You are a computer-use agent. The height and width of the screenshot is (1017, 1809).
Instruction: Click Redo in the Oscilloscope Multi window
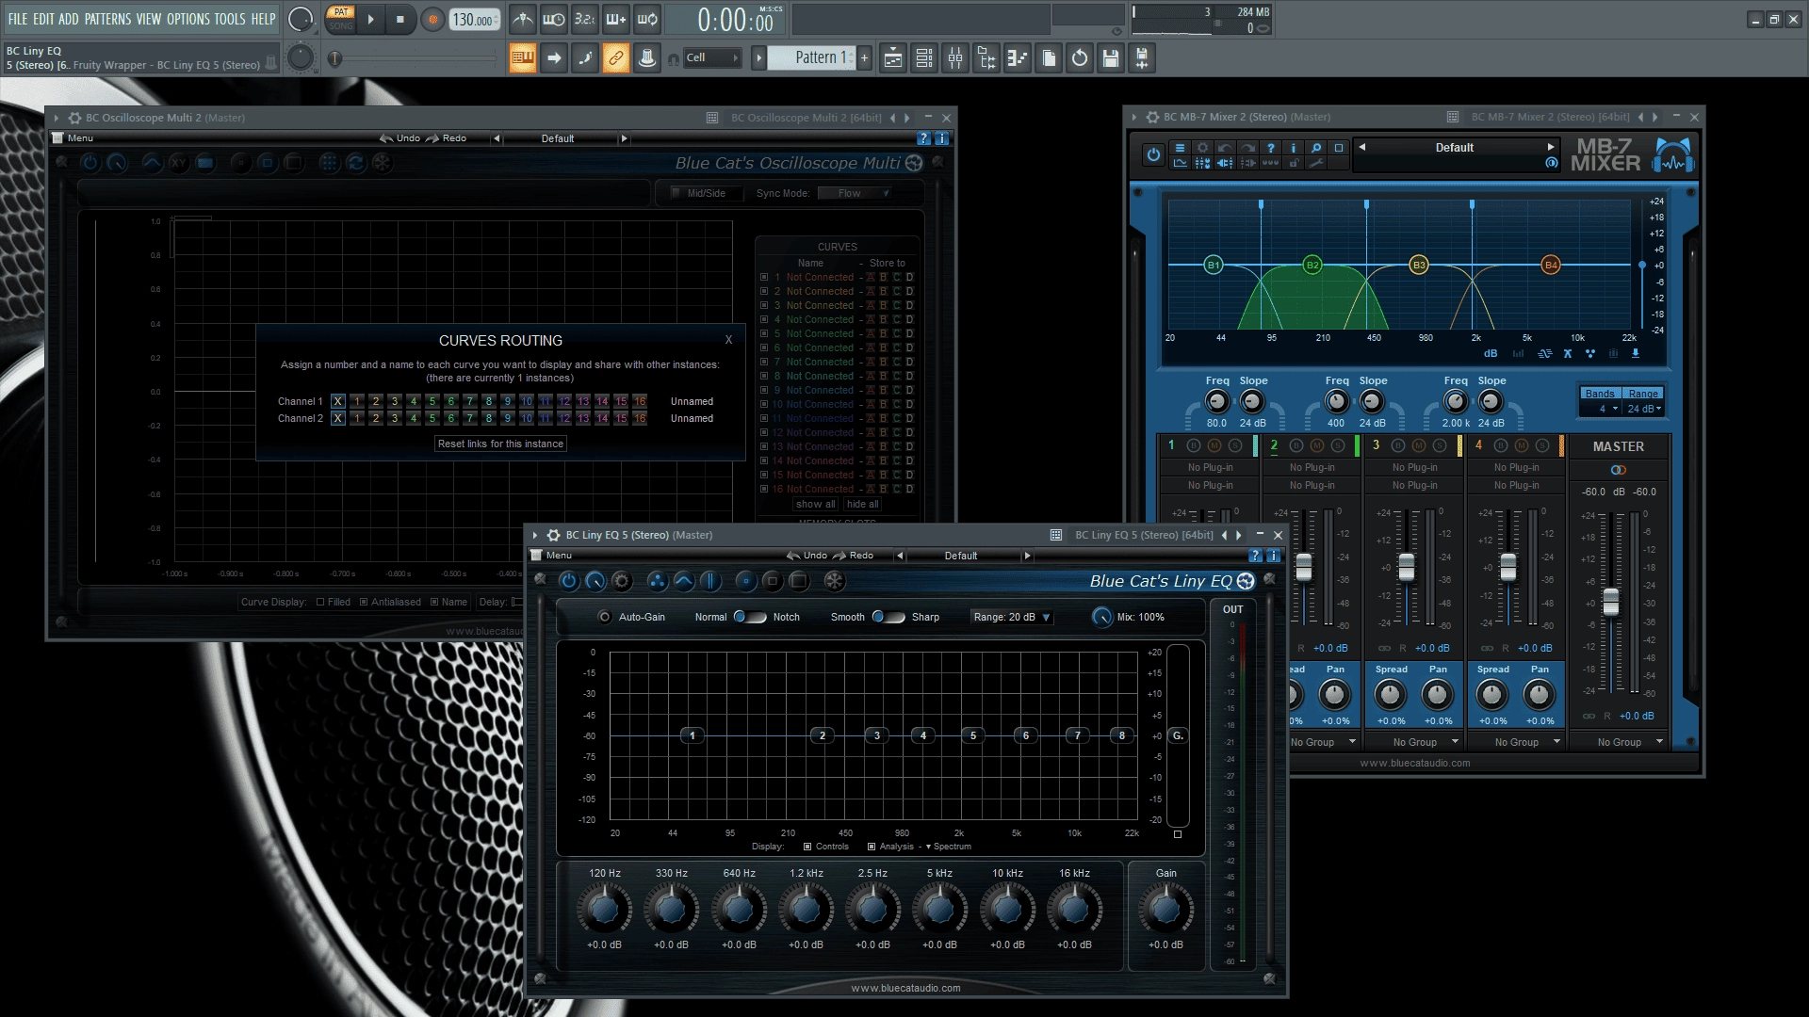click(447, 138)
